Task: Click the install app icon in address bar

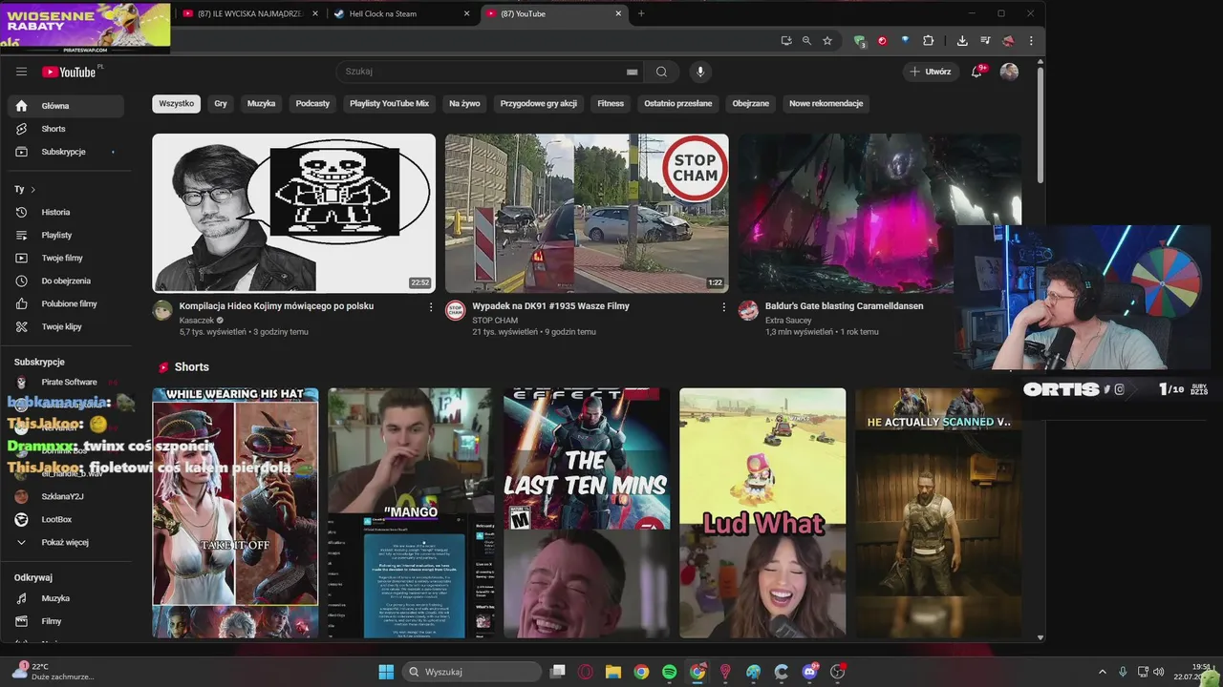Action: click(x=786, y=41)
